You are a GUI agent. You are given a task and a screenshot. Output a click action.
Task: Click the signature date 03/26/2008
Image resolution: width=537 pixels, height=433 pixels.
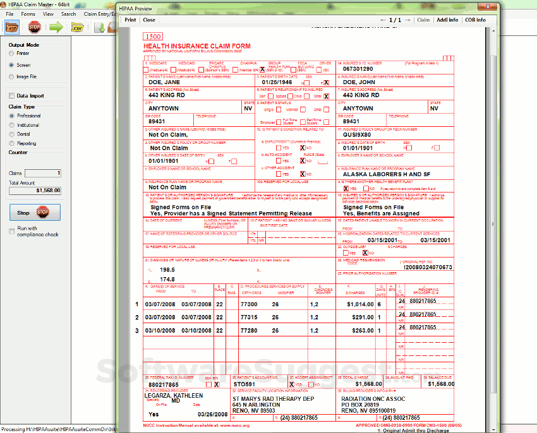tap(213, 415)
